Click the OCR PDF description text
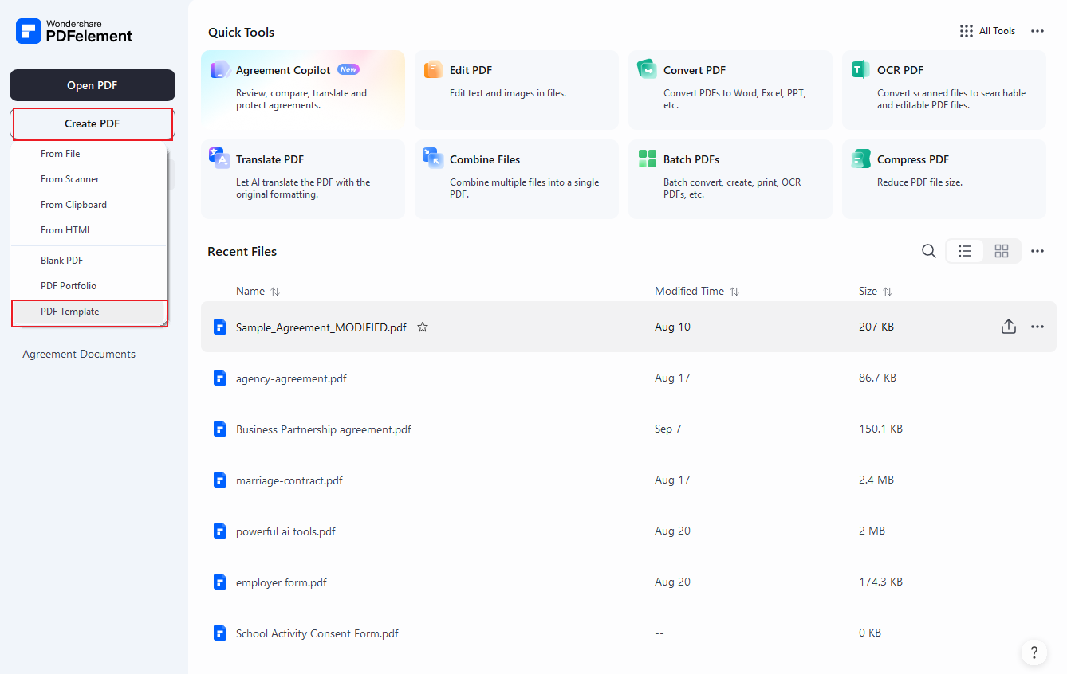The height and width of the screenshot is (674, 1067). coord(951,99)
